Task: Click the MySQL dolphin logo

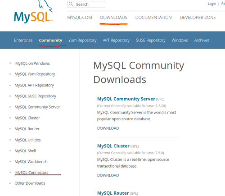Action: point(33,12)
